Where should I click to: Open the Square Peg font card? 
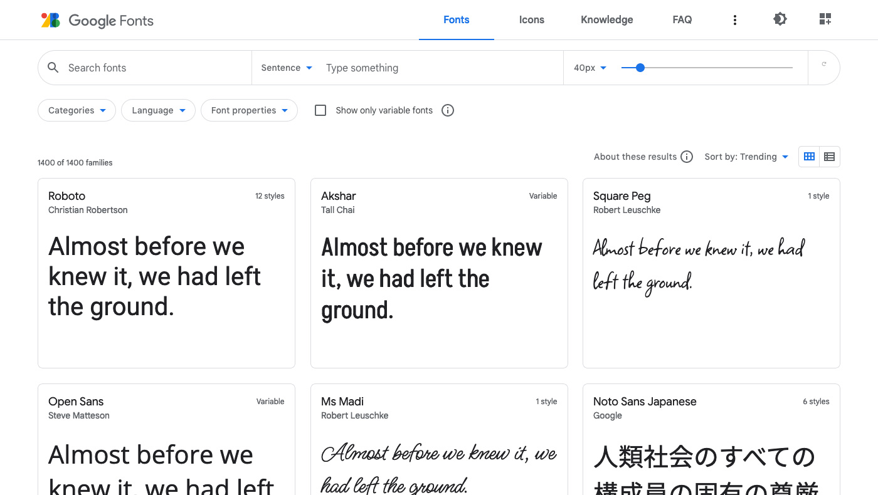click(x=711, y=273)
